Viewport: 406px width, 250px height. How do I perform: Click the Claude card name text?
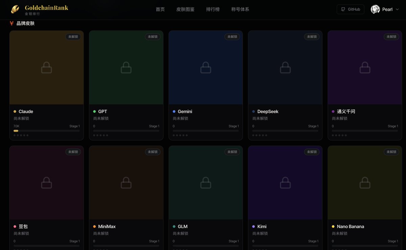tap(26, 111)
